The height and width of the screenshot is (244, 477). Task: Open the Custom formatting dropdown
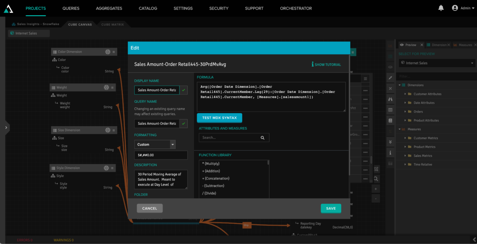coord(155,144)
